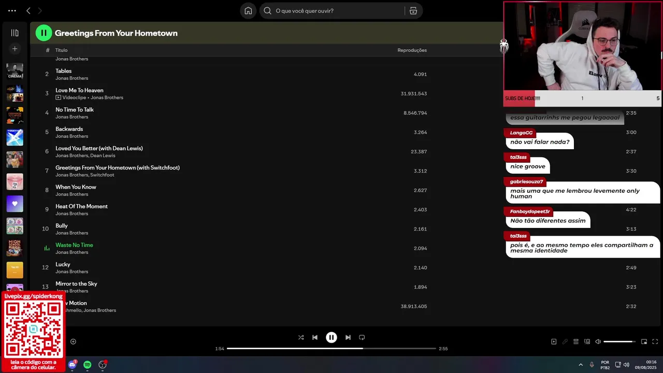Select Loved You Better (with Dean Lewis)

(x=99, y=148)
